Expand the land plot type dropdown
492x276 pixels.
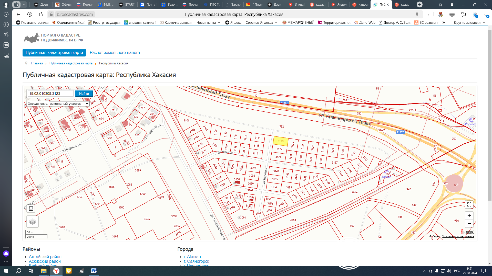pos(69,103)
